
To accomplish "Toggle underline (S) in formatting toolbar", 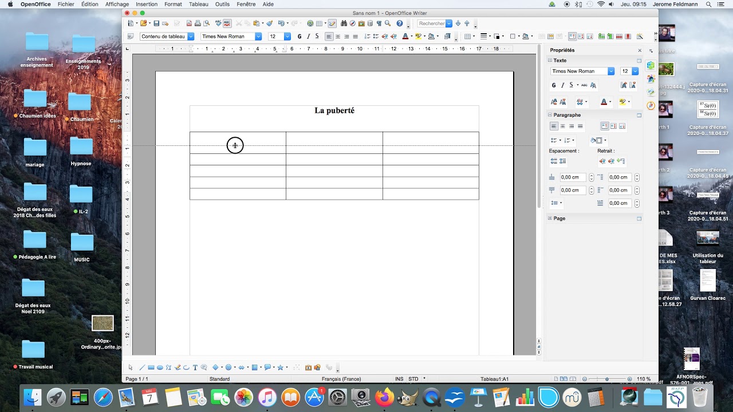I will [x=317, y=37].
